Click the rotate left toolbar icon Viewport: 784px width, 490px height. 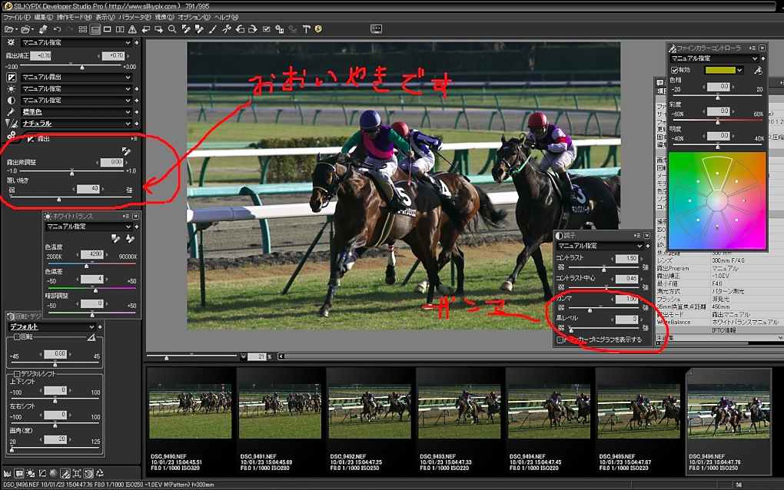240,29
